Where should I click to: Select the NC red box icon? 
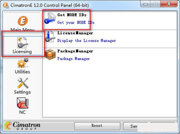(22, 103)
